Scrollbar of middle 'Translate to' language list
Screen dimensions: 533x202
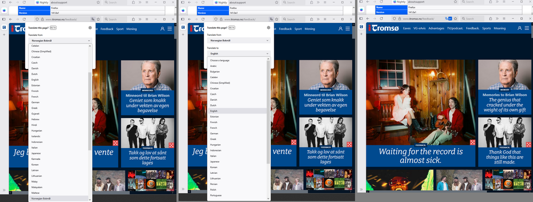(268, 112)
